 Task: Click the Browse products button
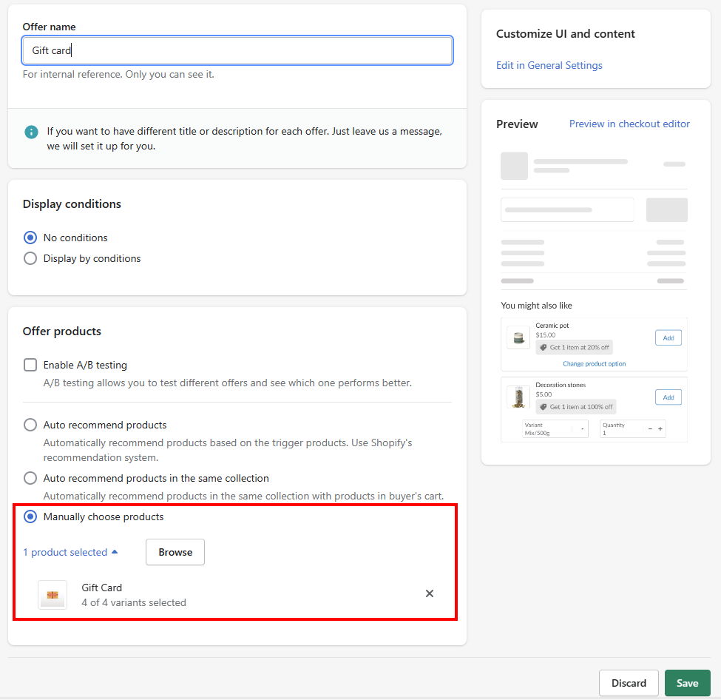[x=175, y=552]
